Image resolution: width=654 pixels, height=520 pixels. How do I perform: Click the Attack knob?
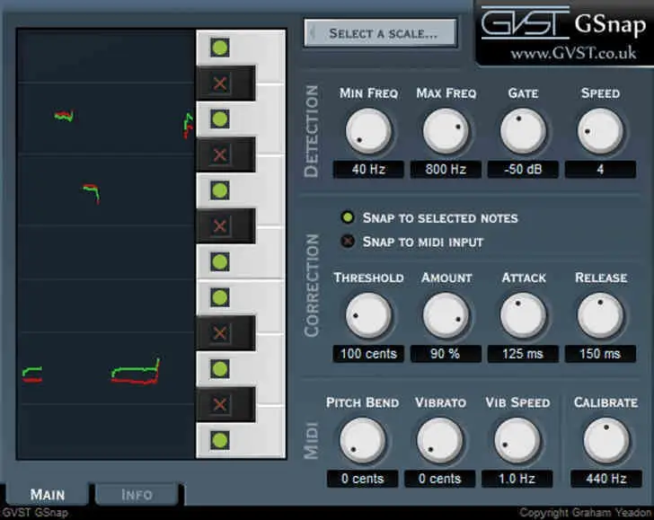(x=523, y=315)
